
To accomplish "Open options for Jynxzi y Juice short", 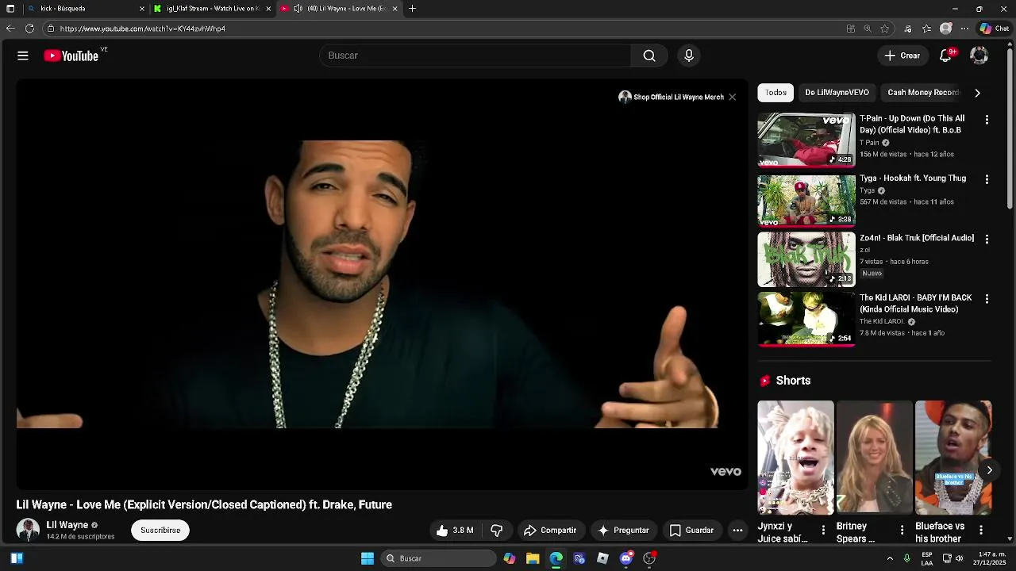I will coord(823,530).
